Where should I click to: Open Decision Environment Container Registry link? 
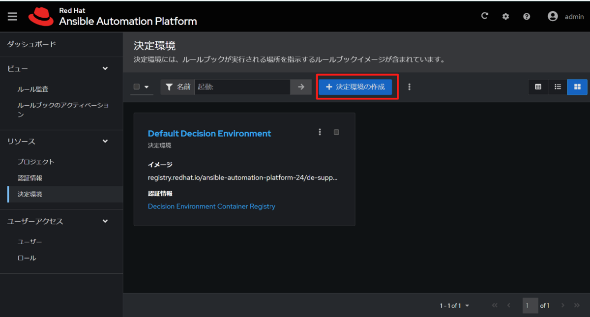point(211,206)
